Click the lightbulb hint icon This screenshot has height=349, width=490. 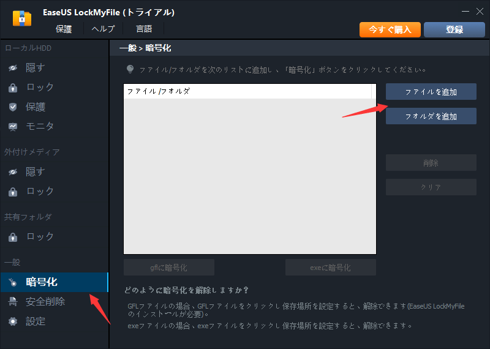tap(130, 69)
